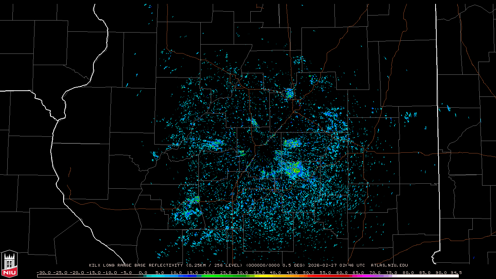This screenshot has width=496, height=279.
Task: Click the largest green echo cluster southeast of center
Action: tap(294, 169)
